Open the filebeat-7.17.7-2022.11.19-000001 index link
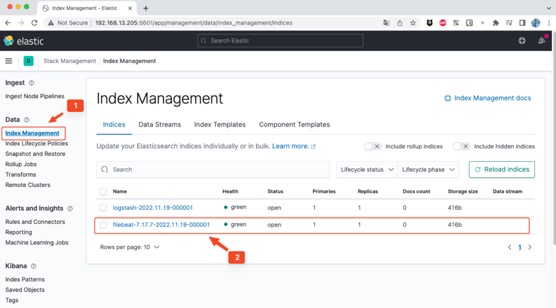The height and width of the screenshot is (308, 556). (161, 224)
